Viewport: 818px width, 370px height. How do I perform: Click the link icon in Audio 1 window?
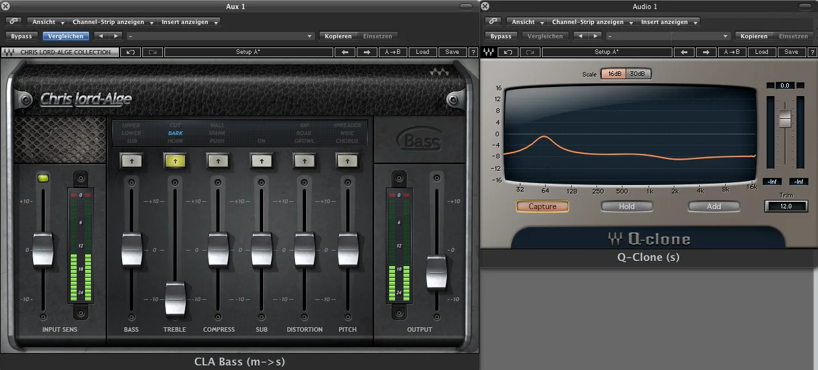[x=494, y=22]
